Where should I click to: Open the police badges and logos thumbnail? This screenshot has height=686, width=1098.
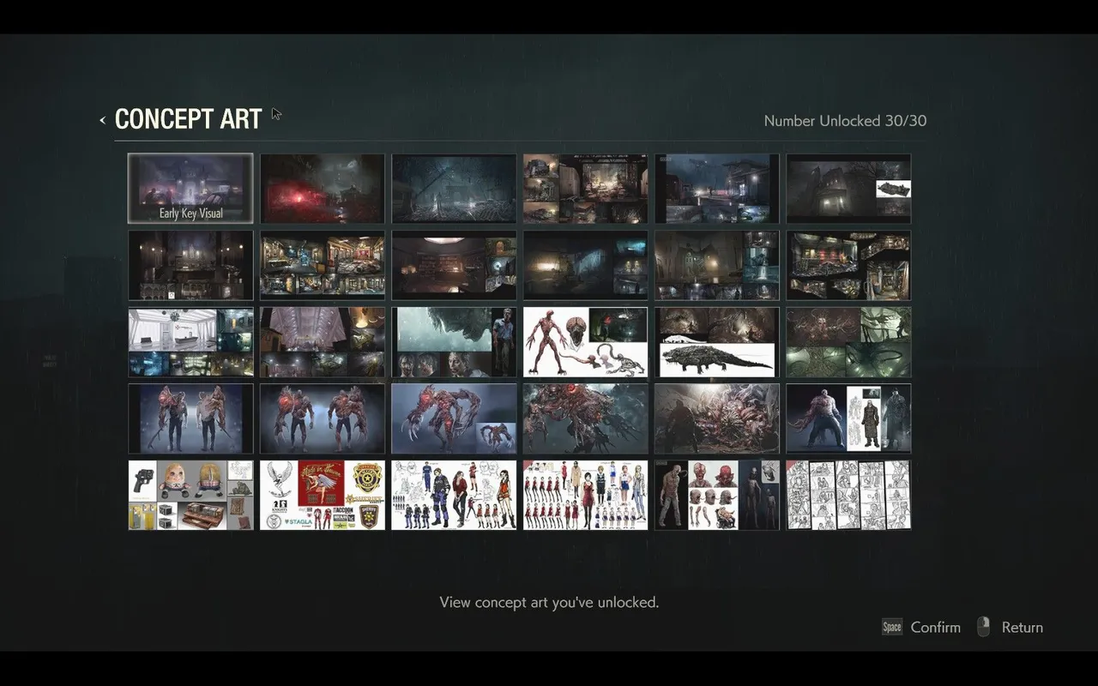(323, 495)
